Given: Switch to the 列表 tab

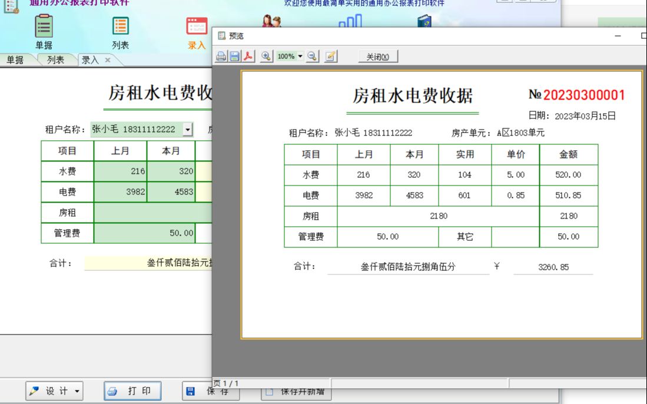Looking at the screenshot, I should [x=55, y=59].
